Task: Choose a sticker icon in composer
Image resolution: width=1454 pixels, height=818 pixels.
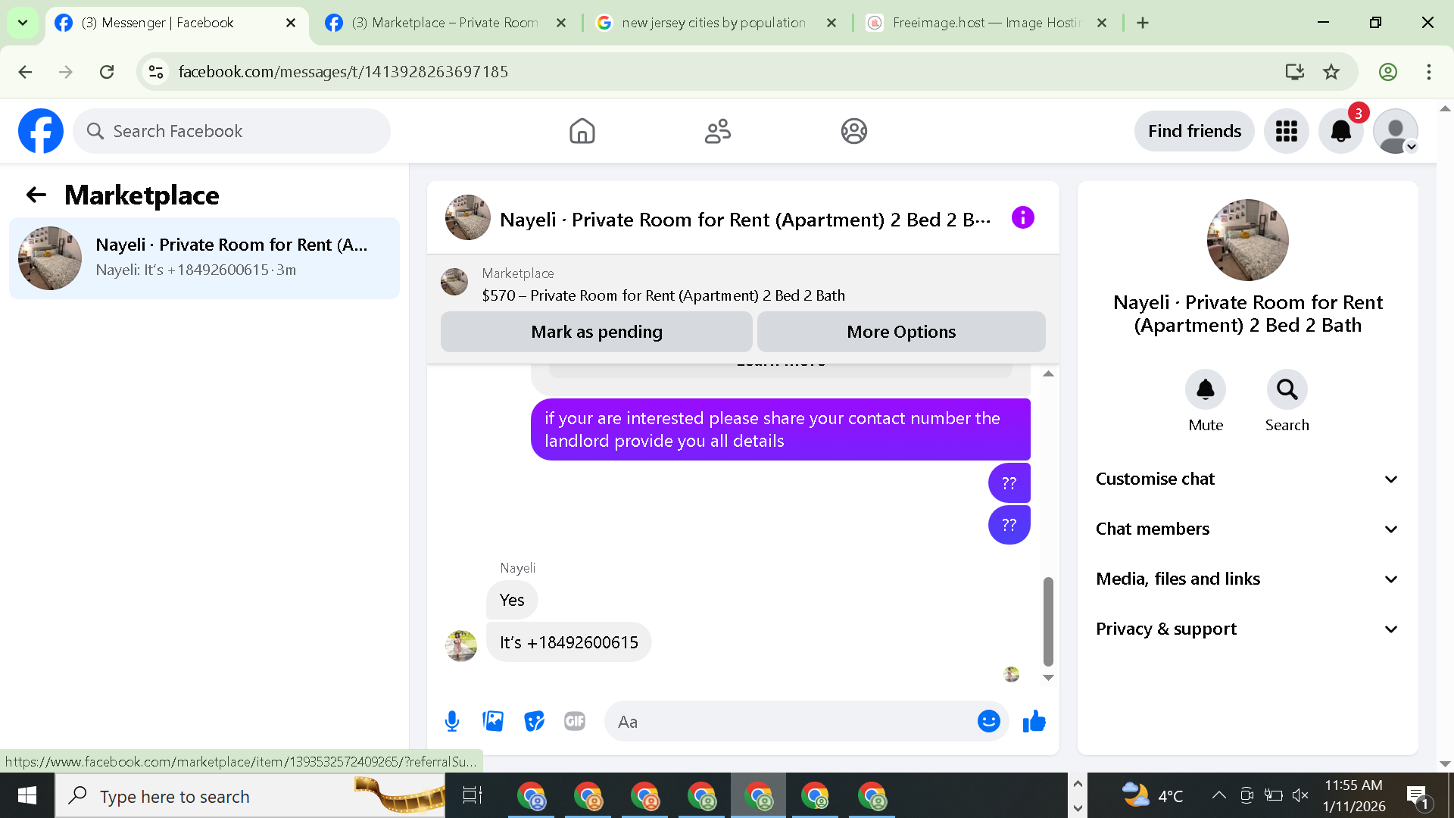Action: point(534,722)
